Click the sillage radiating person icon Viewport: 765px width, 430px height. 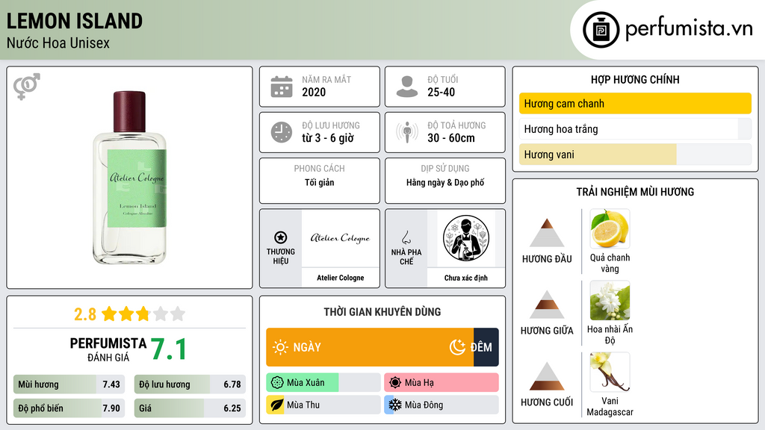click(407, 132)
